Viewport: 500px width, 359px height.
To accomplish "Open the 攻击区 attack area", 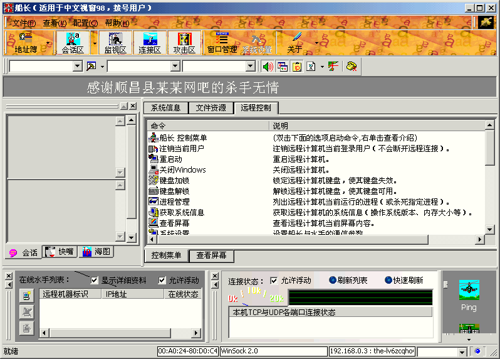I will point(184,42).
